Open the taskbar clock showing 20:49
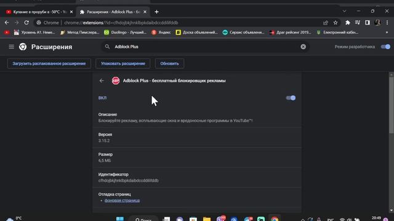The image size is (394, 221). click(x=376, y=219)
